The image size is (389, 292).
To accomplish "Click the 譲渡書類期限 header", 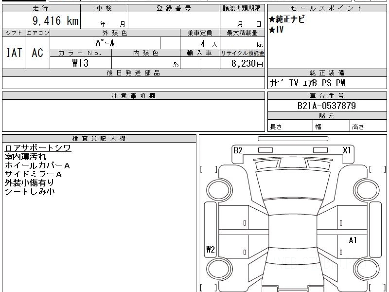I will coord(242,8).
